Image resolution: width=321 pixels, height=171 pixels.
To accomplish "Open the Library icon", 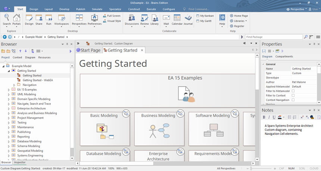I will pyautogui.click(x=155, y=20).
